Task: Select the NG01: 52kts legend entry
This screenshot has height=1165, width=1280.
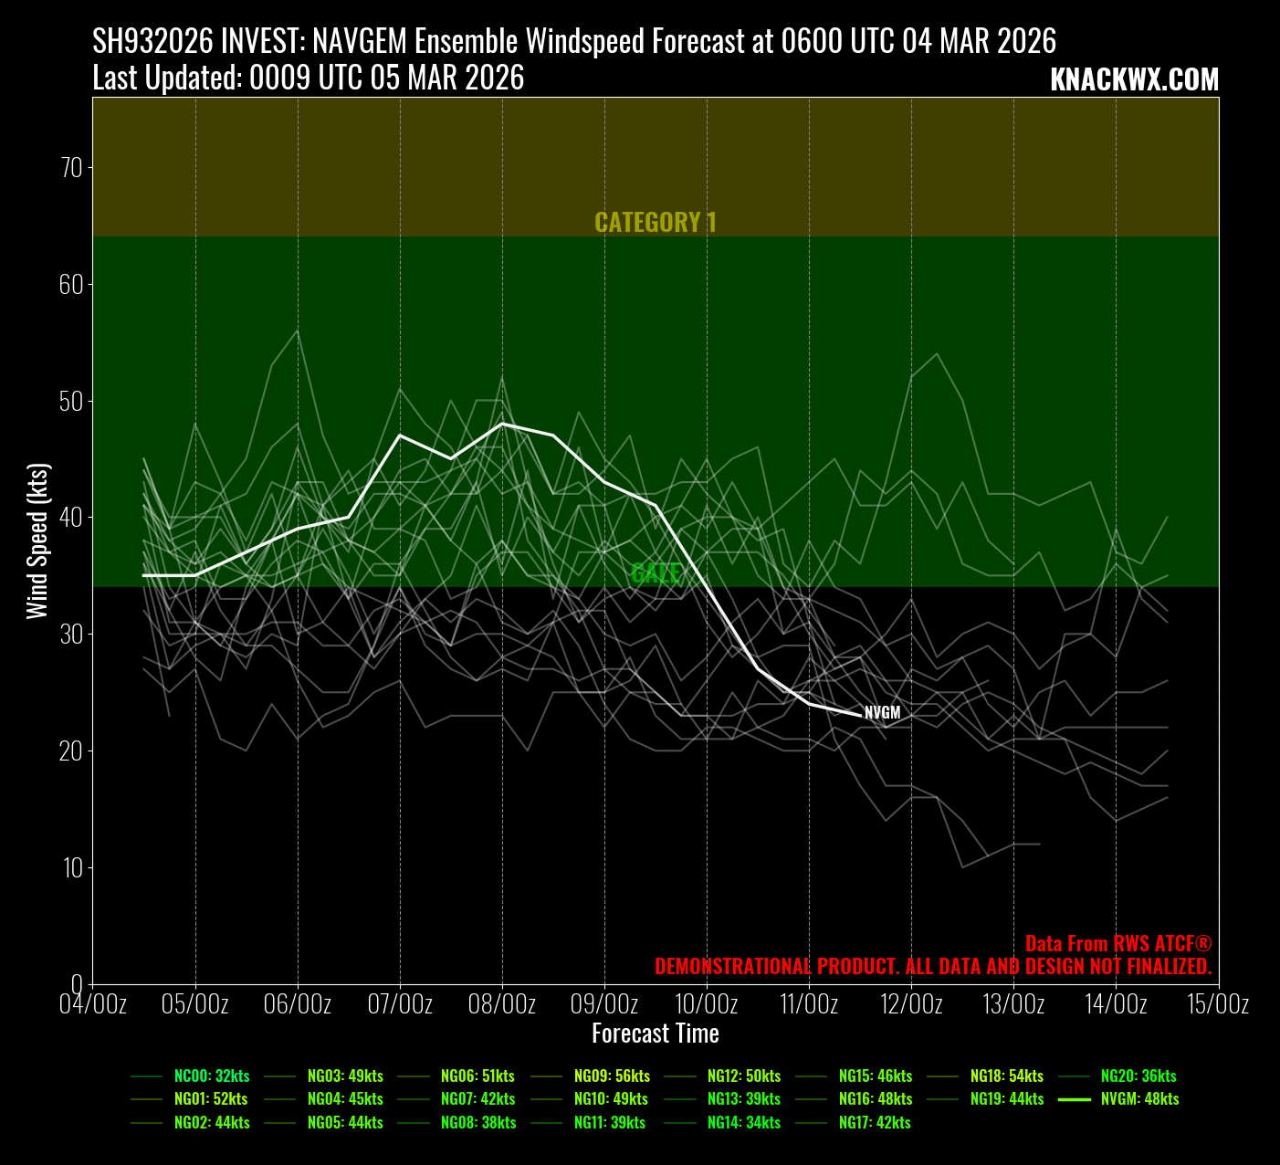Action: point(212,1099)
